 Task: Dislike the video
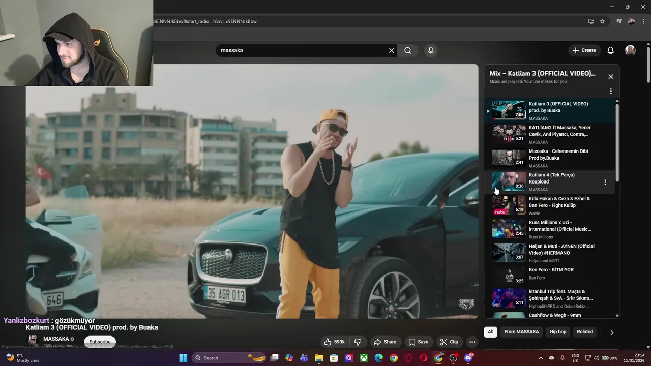[x=358, y=342]
